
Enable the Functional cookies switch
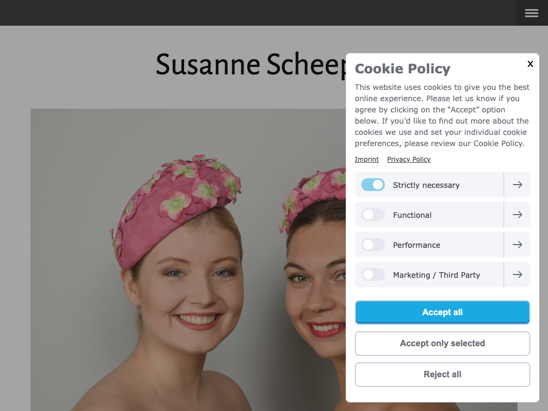tap(373, 215)
